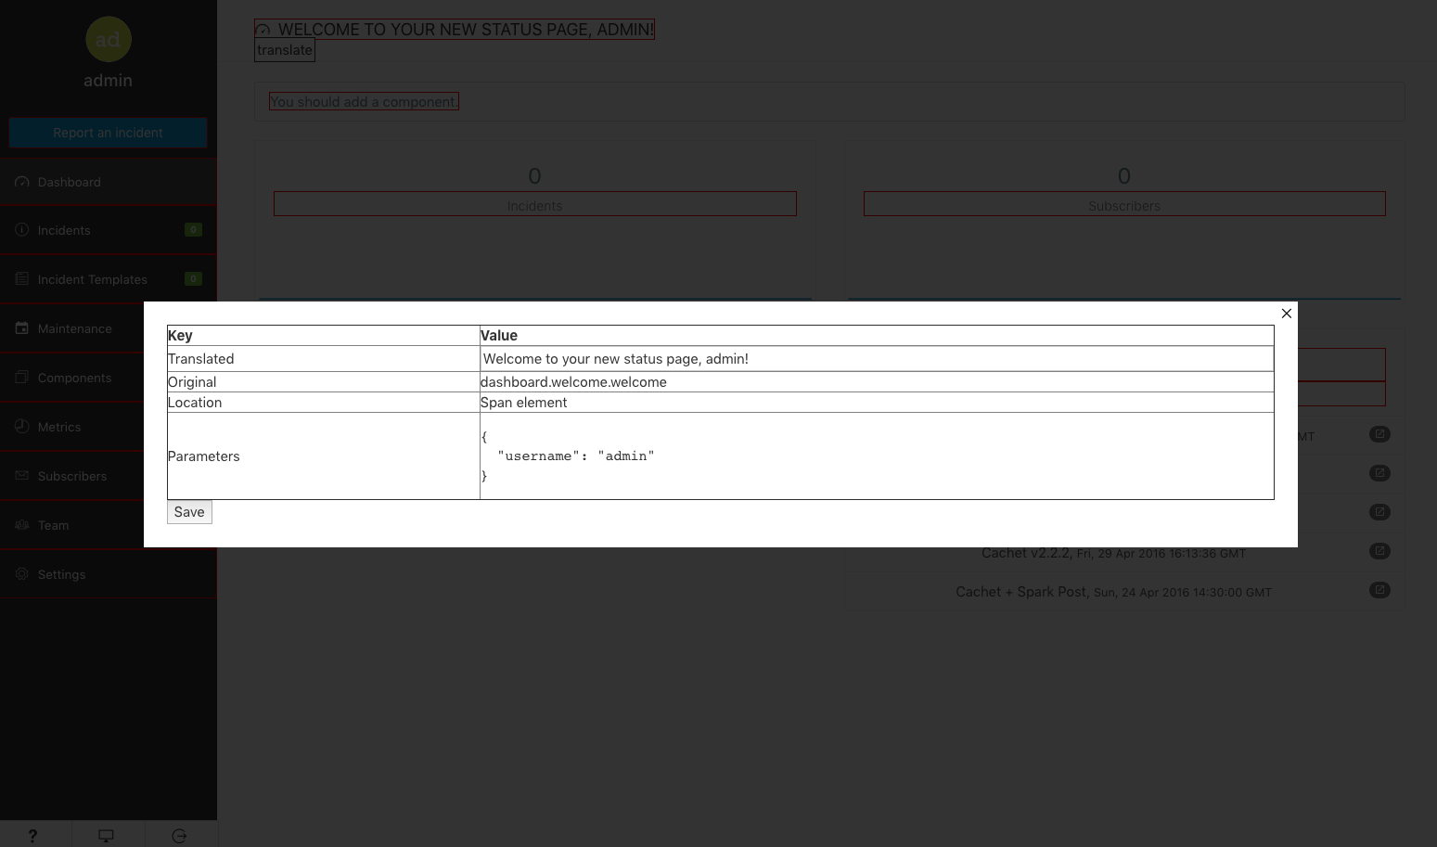Viewport: 1437px width, 847px height.
Task: Click the 'Translated' key cell
Action: pyautogui.click(x=324, y=359)
